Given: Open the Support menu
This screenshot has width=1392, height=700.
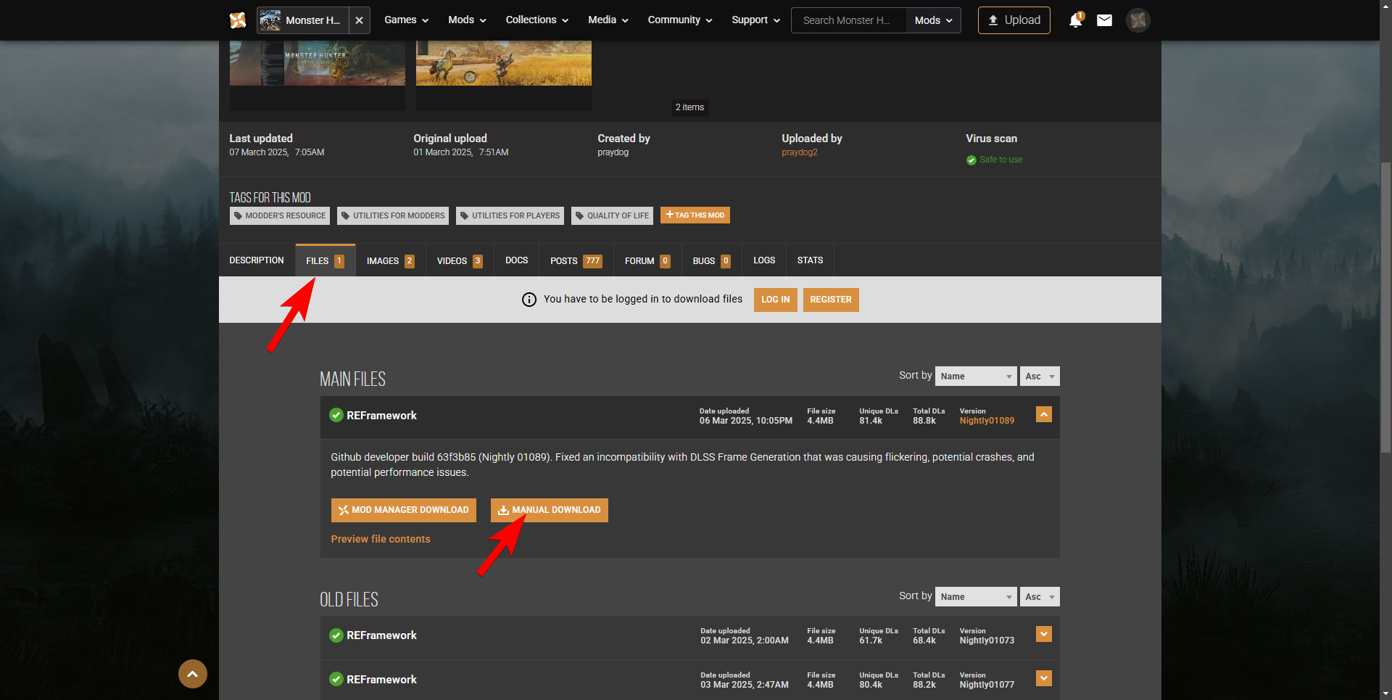Looking at the screenshot, I should 756,20.
